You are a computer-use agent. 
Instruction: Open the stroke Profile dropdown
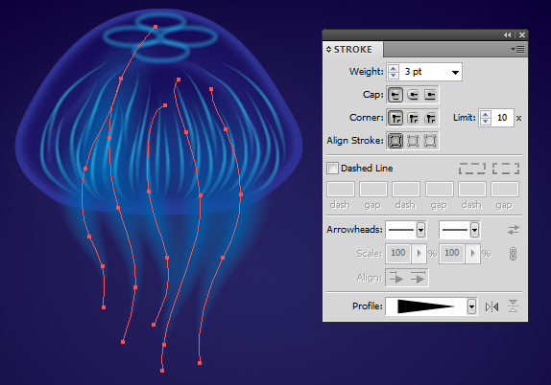coord(471,307)
